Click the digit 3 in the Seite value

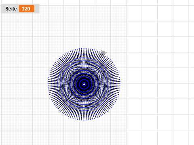23,9
